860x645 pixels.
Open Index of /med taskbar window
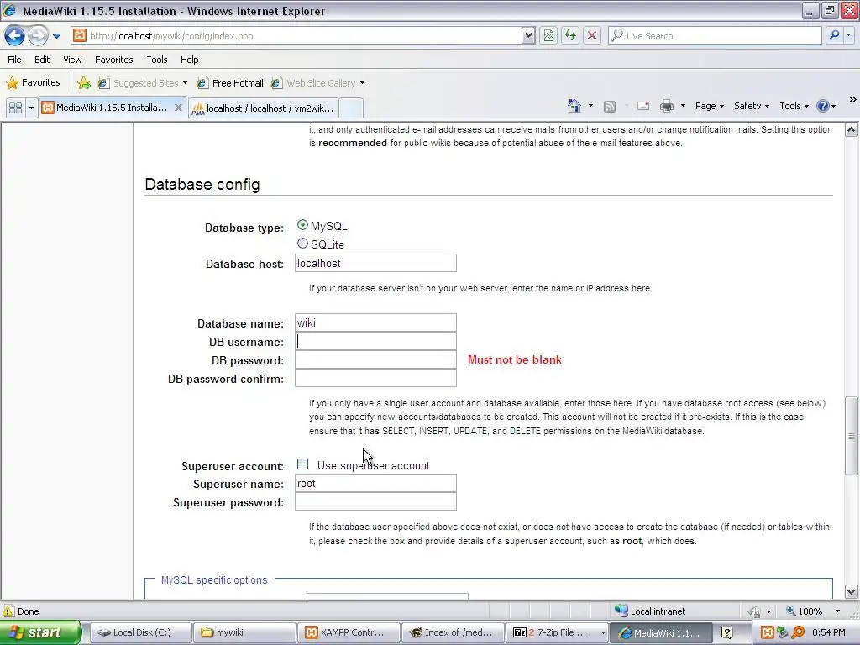click(x=453, y=632)
